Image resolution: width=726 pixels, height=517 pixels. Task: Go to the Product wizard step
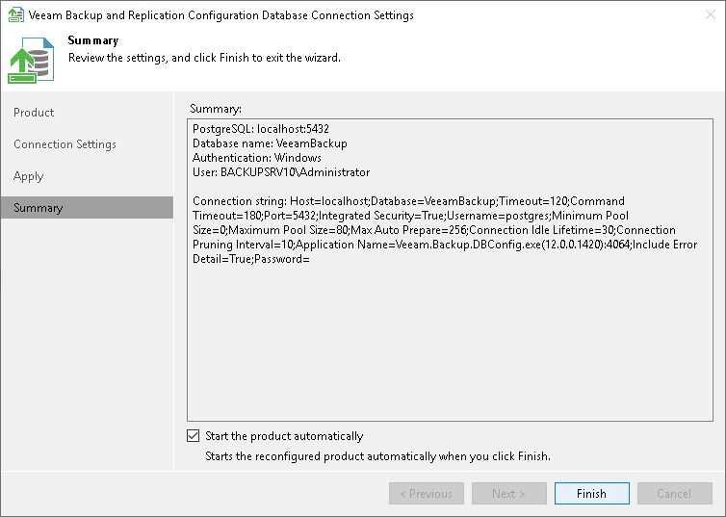click(x=34, y=113)
